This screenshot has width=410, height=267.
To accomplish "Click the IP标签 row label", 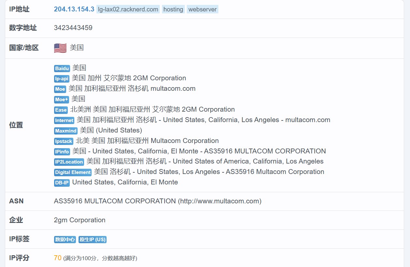I will click(x=19, y=239).
